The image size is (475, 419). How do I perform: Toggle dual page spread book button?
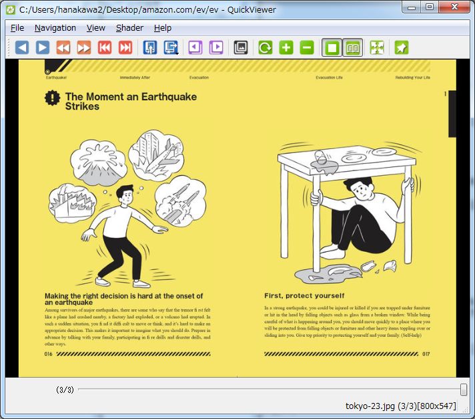tap(353, 47)
